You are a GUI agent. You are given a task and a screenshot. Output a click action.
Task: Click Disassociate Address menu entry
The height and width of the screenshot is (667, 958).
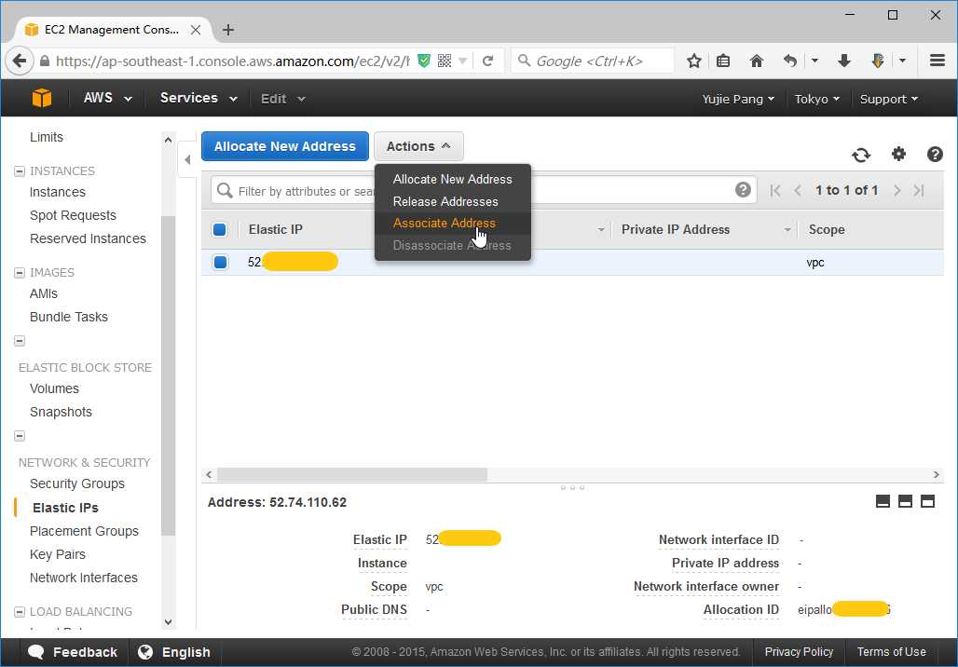(x=452, y=245)
